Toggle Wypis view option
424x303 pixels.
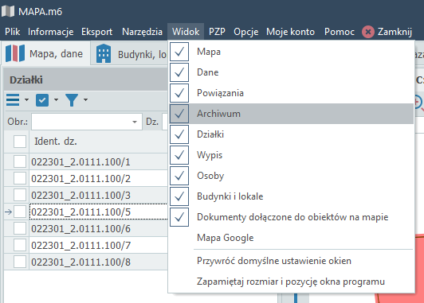292,155
